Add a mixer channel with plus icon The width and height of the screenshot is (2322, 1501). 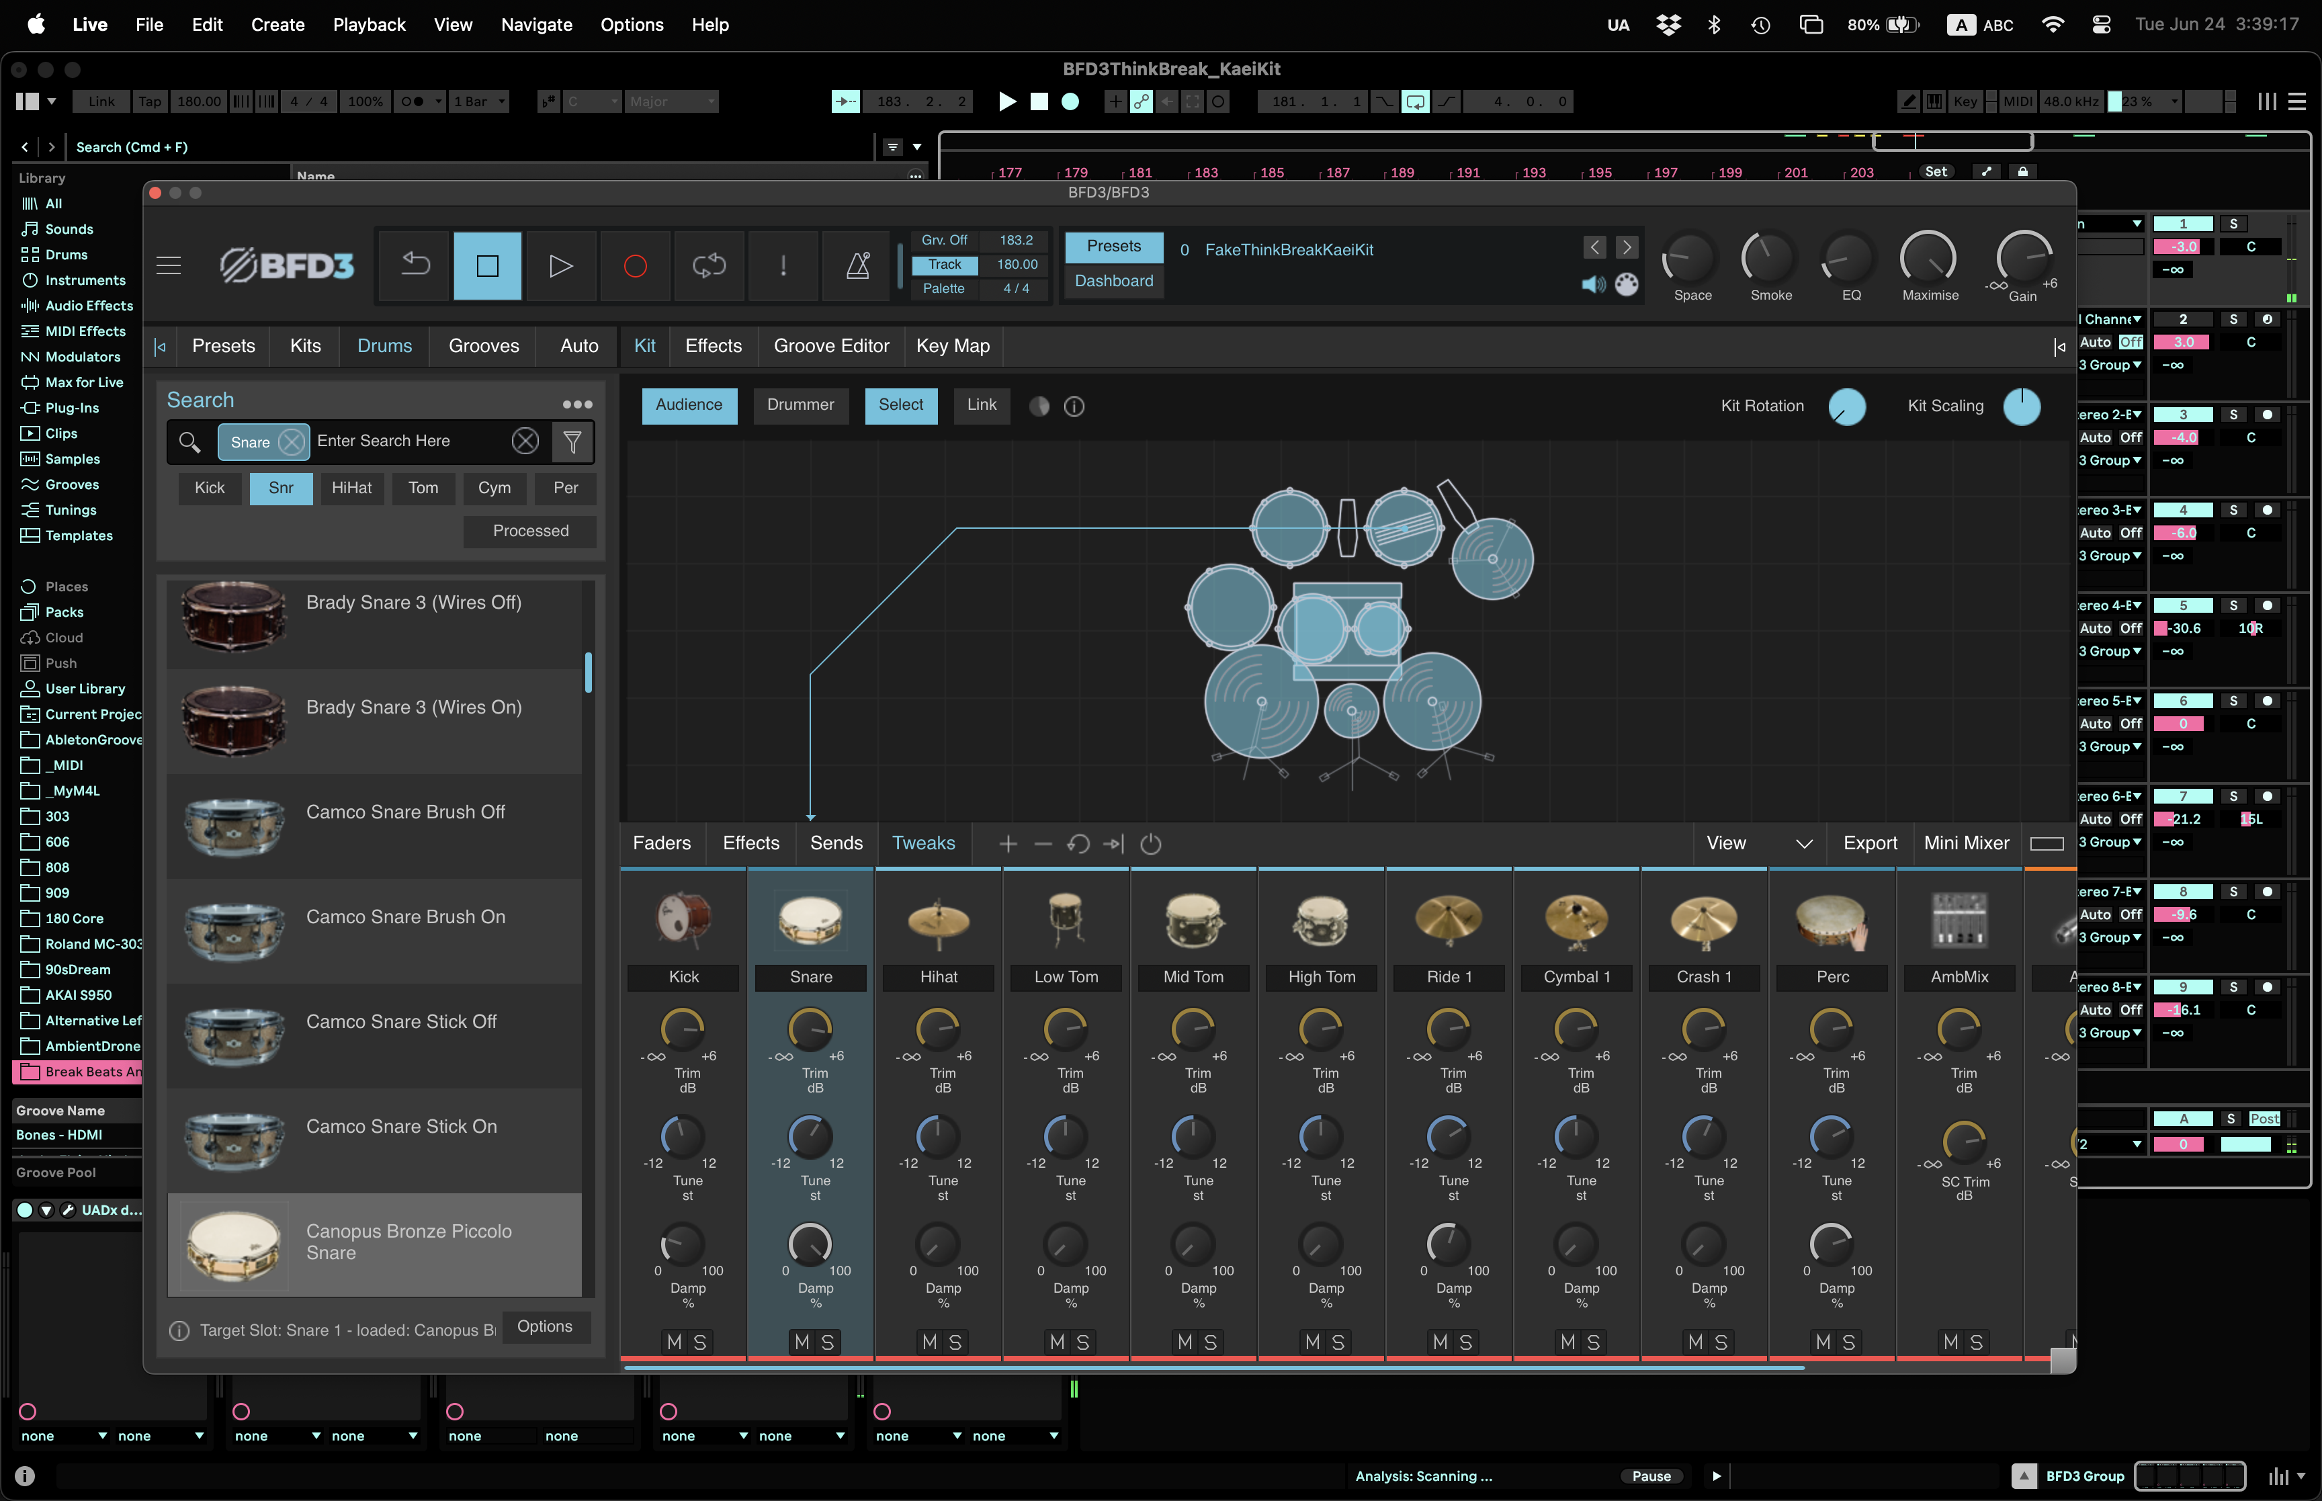point(1008,844)
